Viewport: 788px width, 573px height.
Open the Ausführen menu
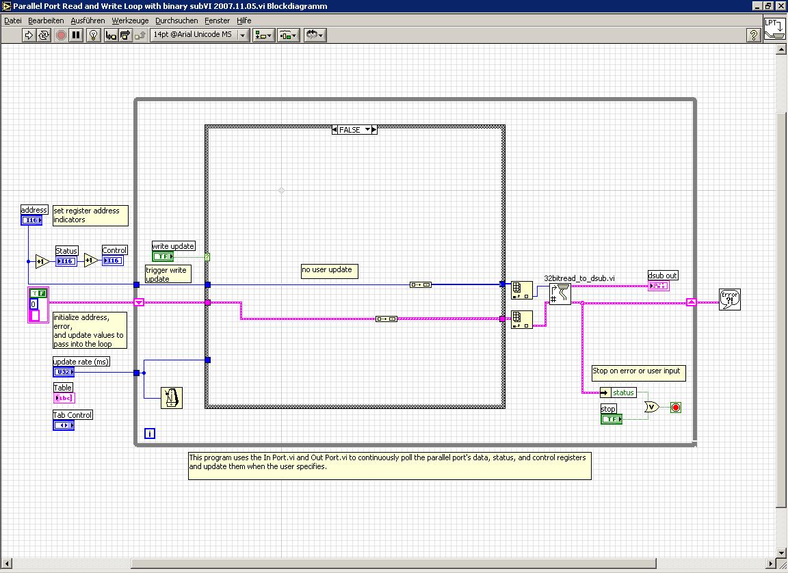tap(88, 21)
